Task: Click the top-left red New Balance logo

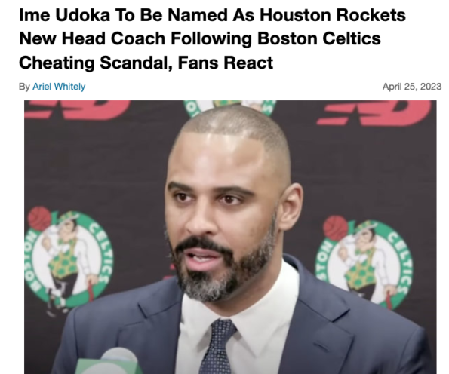Action: tap(77, 109)
